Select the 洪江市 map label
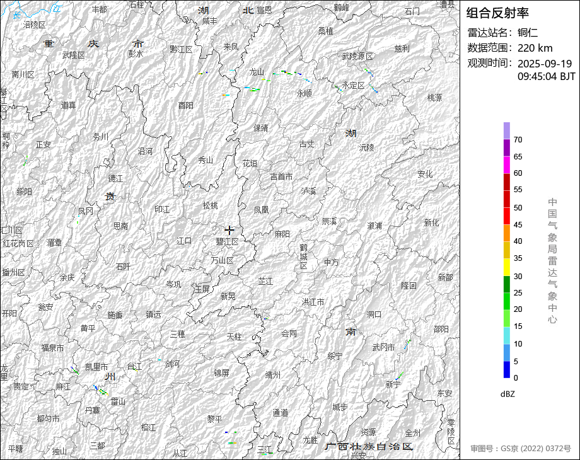This screenshot has width=580, height=460. [x=313, y=302]
